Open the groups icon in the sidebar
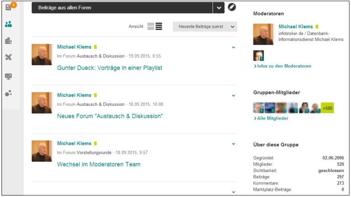This screenshot has height=197, width=351. click(8, 24)
